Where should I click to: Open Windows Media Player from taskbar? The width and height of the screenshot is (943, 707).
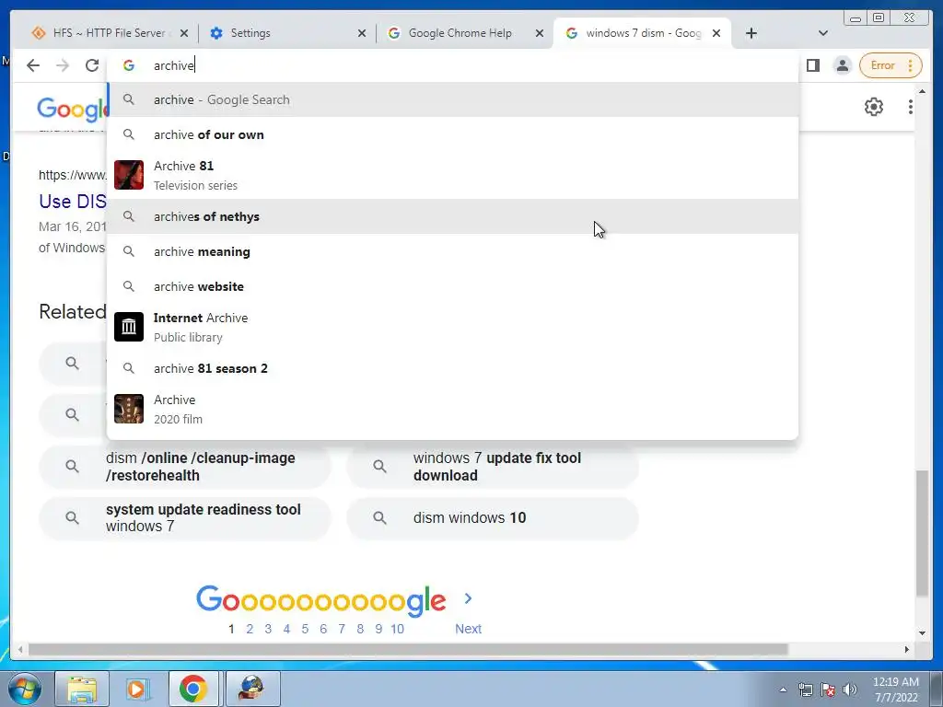(x=136, y=689)
